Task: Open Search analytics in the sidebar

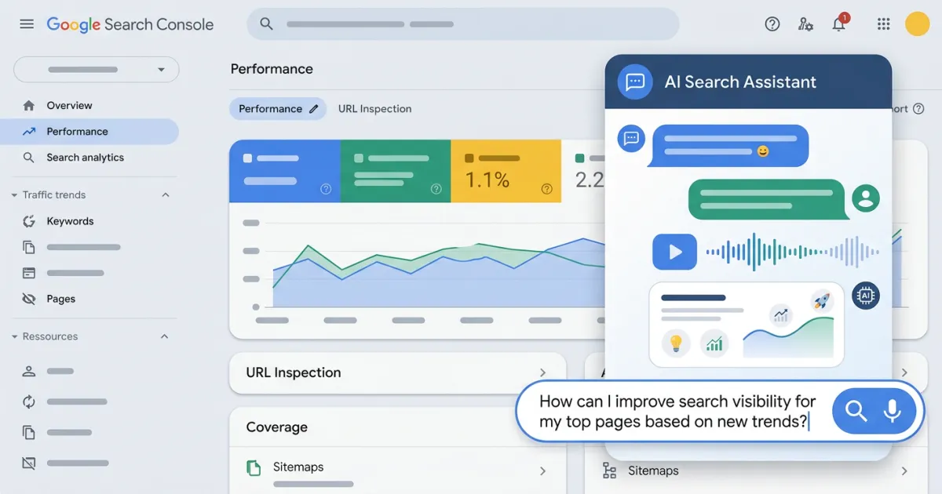Action: [85, 158]
